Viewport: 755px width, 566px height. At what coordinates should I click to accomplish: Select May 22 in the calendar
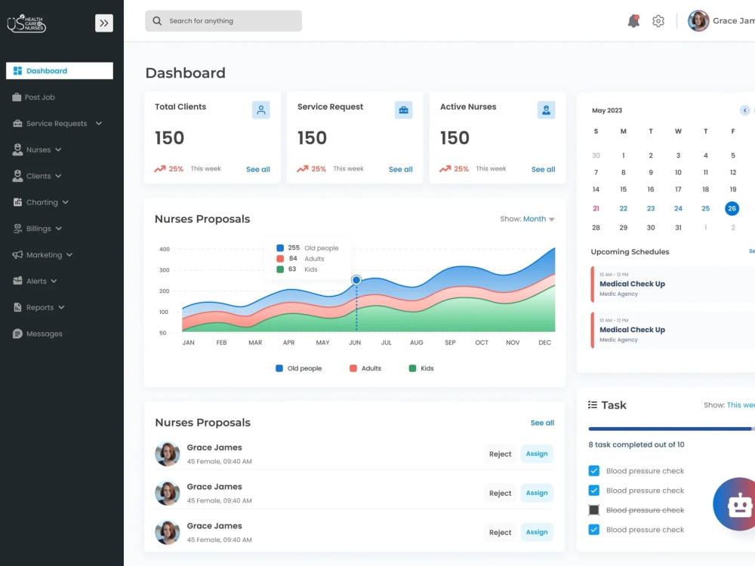[x=623, y=208]
